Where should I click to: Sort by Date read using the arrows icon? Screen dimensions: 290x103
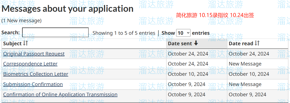coord(257,43)
